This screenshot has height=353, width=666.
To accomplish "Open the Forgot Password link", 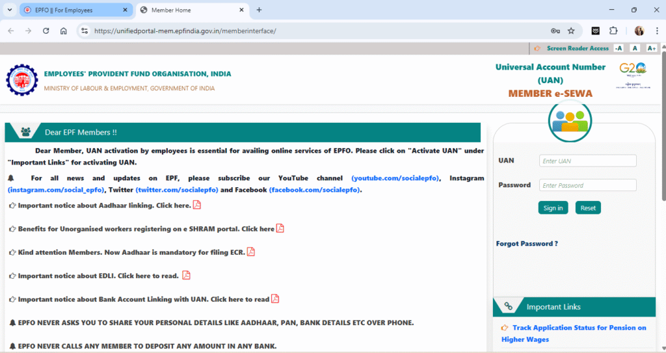I will click(527, 244).
